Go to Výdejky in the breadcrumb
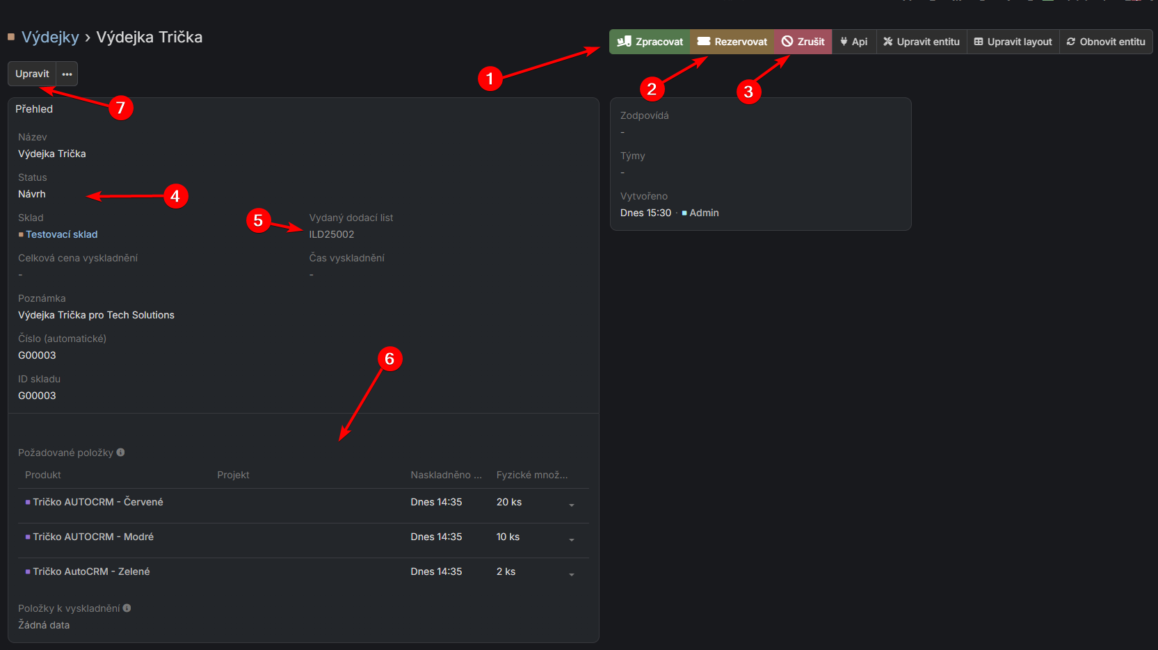The width and height of the screenshot is (1158, 650). click(x=50, y=38)
